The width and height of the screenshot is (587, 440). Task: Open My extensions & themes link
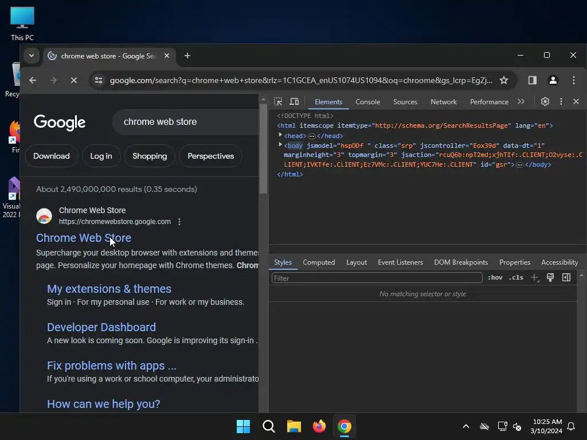click(109, 289)
